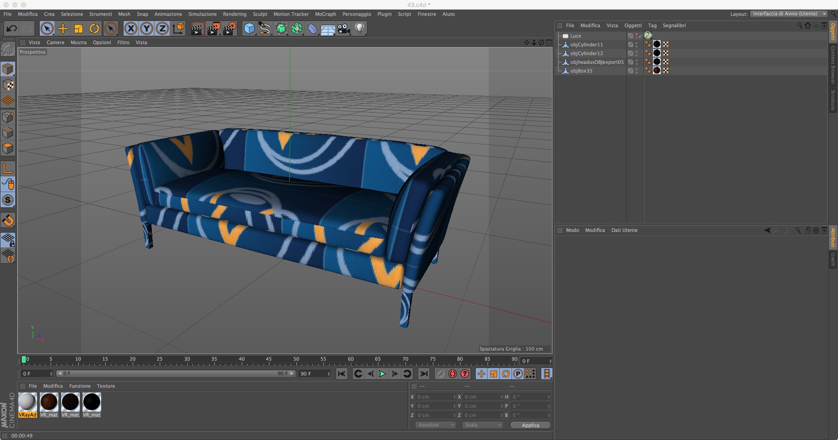Click the Make Editable icon in left sidebar

(8, 49)
